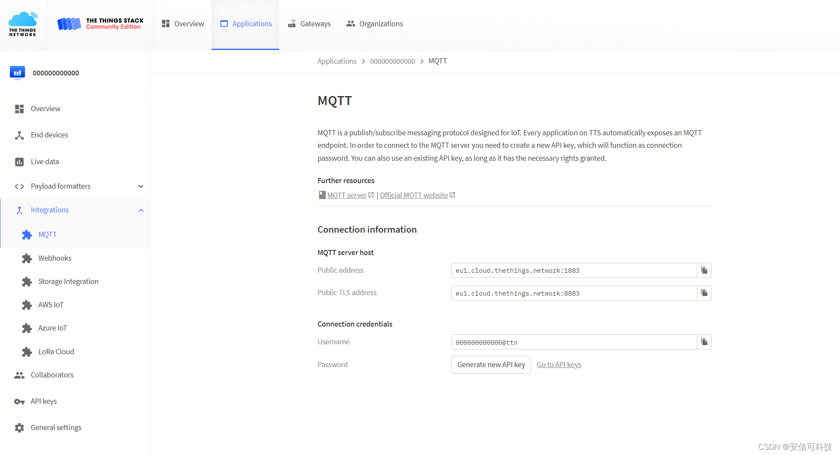Open Storage Integration
Screen dimensions: 839x455
[x=75, y=281]
